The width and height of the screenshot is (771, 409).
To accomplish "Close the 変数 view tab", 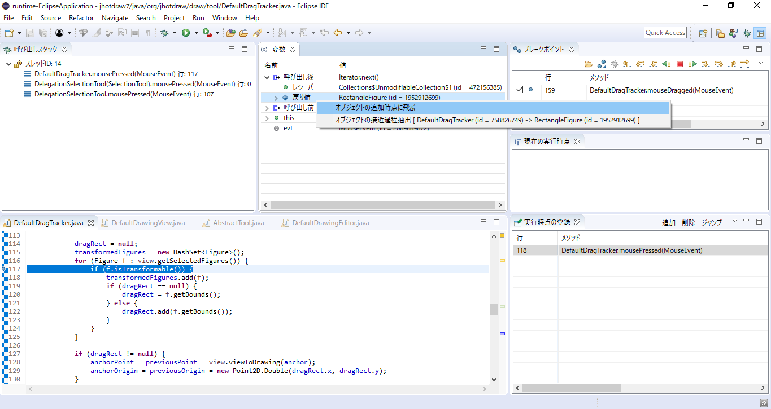I will pyautogui.click(x=293, y=50).
